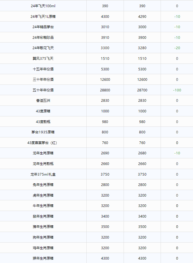Click on 24年彩釉珍品 product name
Viewport: 193px width, 263px height.
pyautogui.click(x=43, y=38)
